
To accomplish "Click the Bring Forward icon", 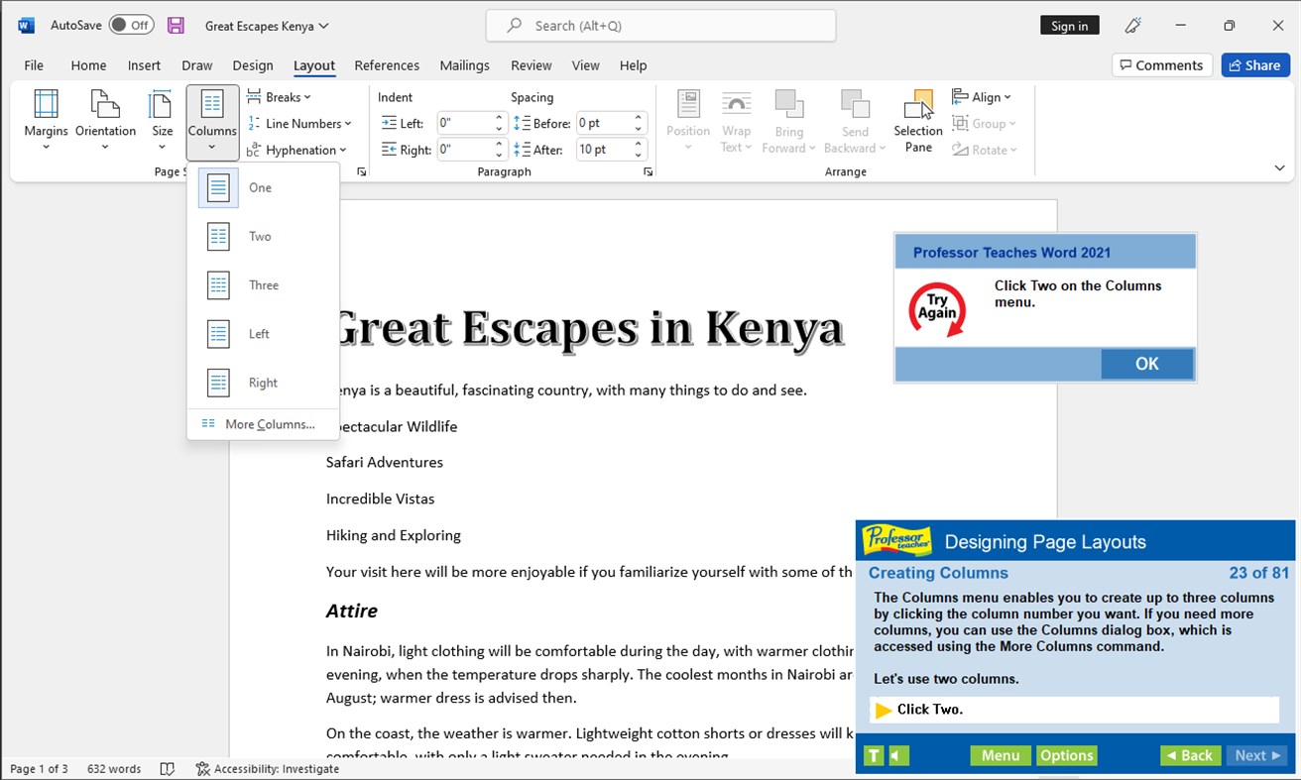I will tap(788, 119).
